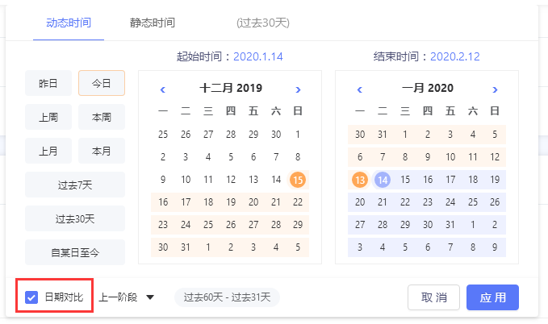The image size is (548, 324).
Task: Switch to the 静态时间 tab
Action: click(x=153, y=23)
